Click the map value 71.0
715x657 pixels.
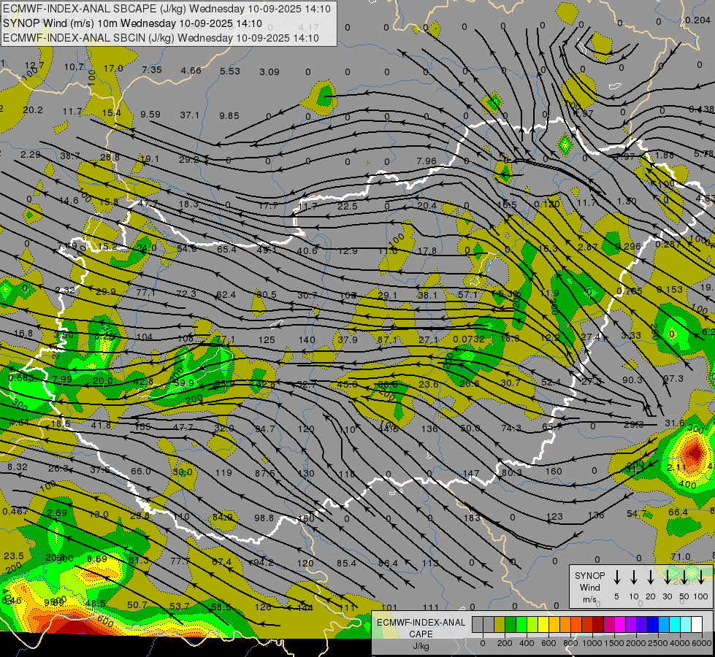681,557
